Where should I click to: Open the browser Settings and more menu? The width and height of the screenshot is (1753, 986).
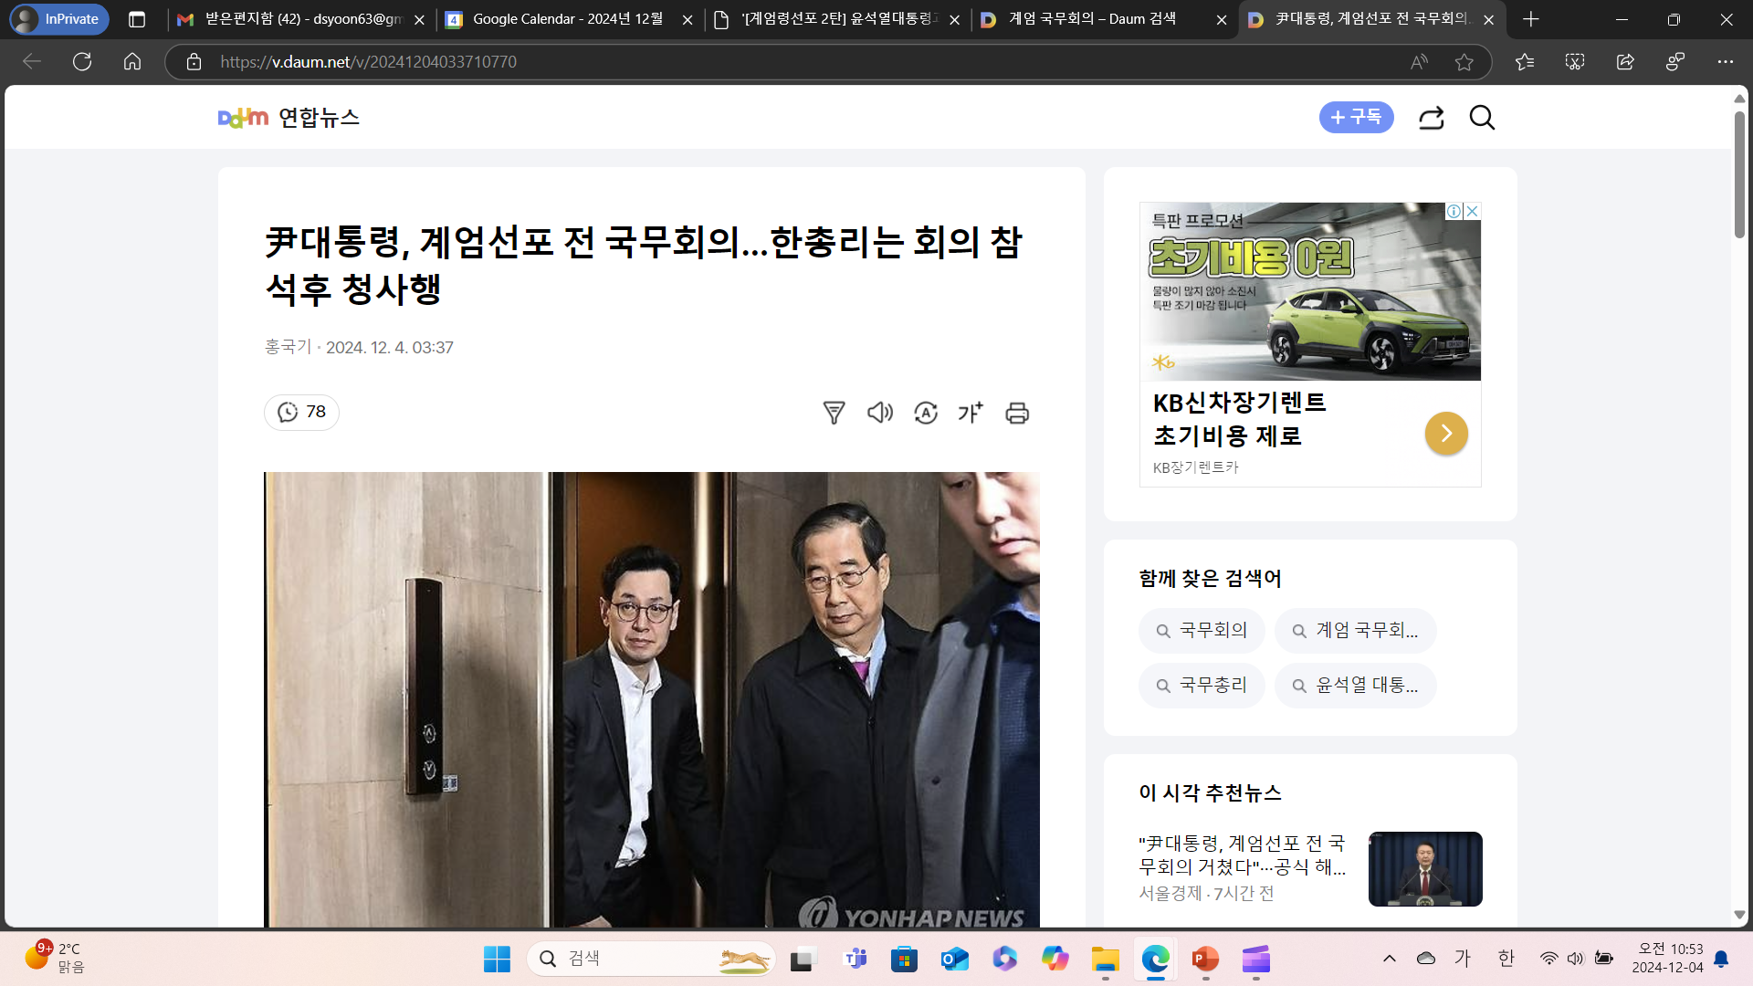pyautogui.click(x=1725, y=62)
